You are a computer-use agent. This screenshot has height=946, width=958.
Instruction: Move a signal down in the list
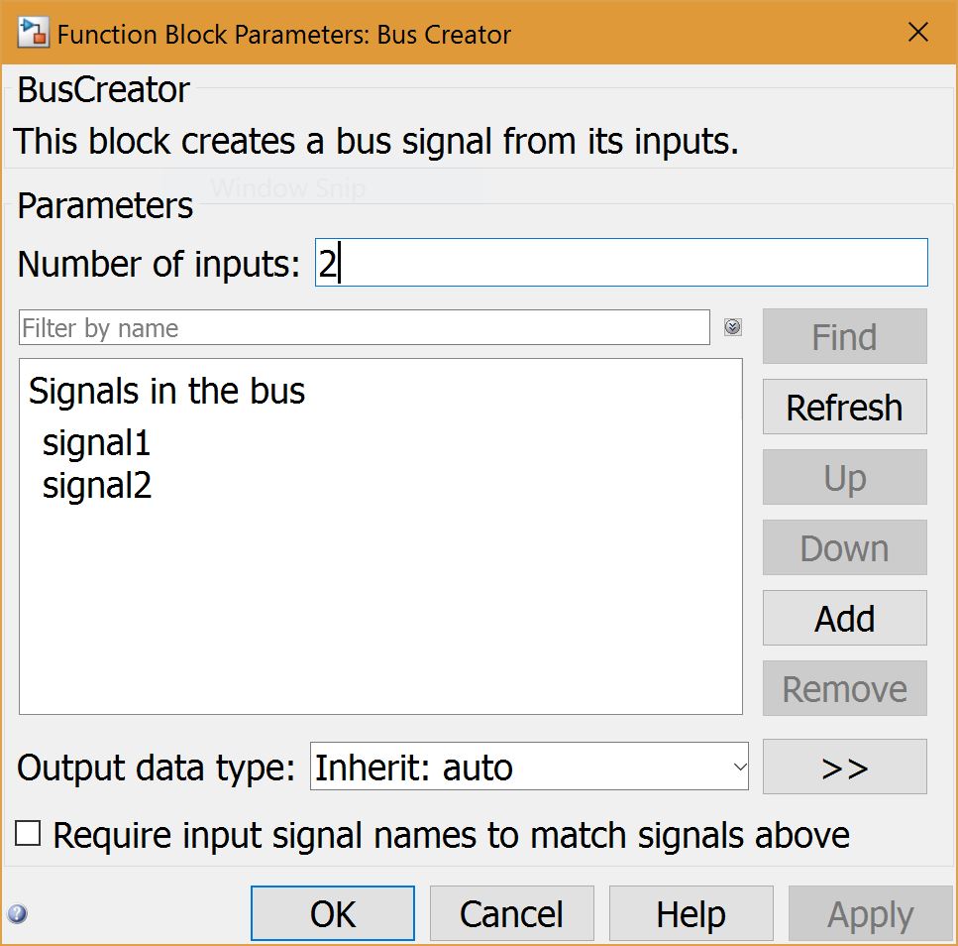pos(844,547)
